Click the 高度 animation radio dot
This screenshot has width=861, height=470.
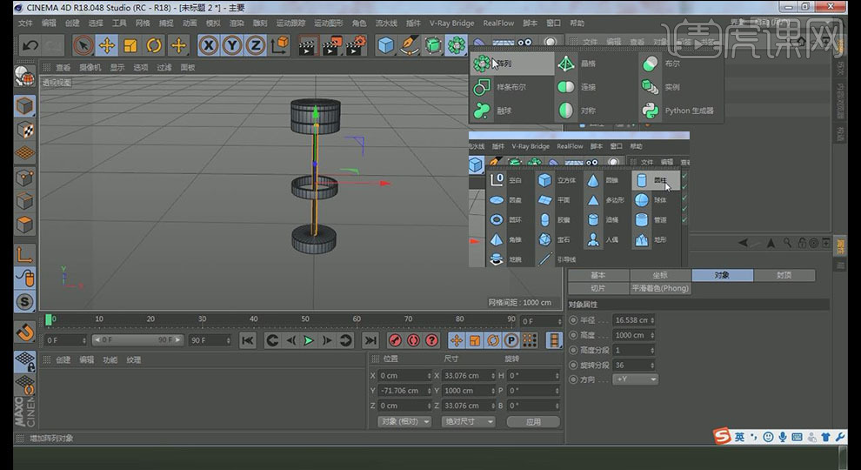tap(573, 335)
